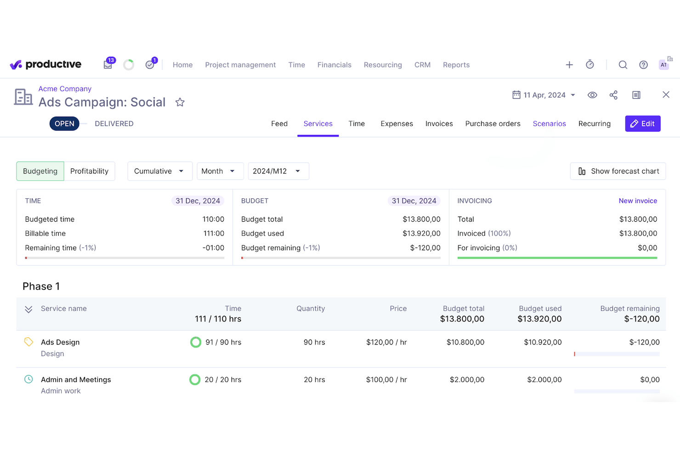Click the green invoicing progress bar
The image size is (680, 454).
(x=557, y=258)
